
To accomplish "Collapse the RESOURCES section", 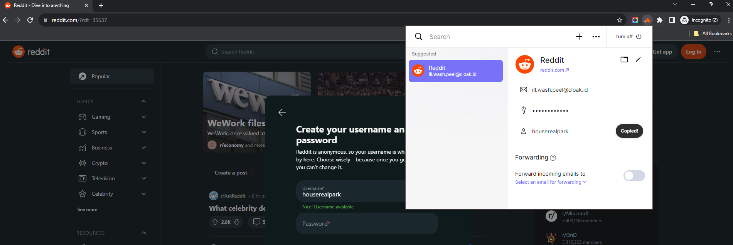I will pyautogui.click(x=144, y=233).
